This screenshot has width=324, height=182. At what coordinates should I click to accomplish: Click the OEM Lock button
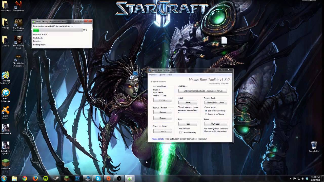pos(216,124)
